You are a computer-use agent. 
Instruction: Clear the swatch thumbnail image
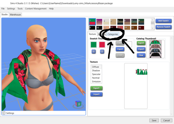click(120, 55)
